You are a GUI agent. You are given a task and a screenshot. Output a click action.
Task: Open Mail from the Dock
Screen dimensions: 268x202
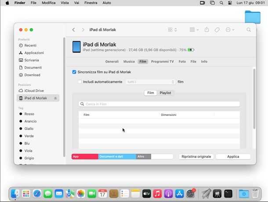pyautogui.click(x=59, y=194)
